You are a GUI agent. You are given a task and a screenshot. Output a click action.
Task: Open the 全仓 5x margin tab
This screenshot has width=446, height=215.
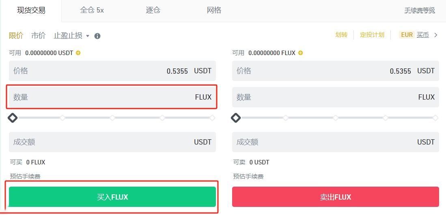92,10
